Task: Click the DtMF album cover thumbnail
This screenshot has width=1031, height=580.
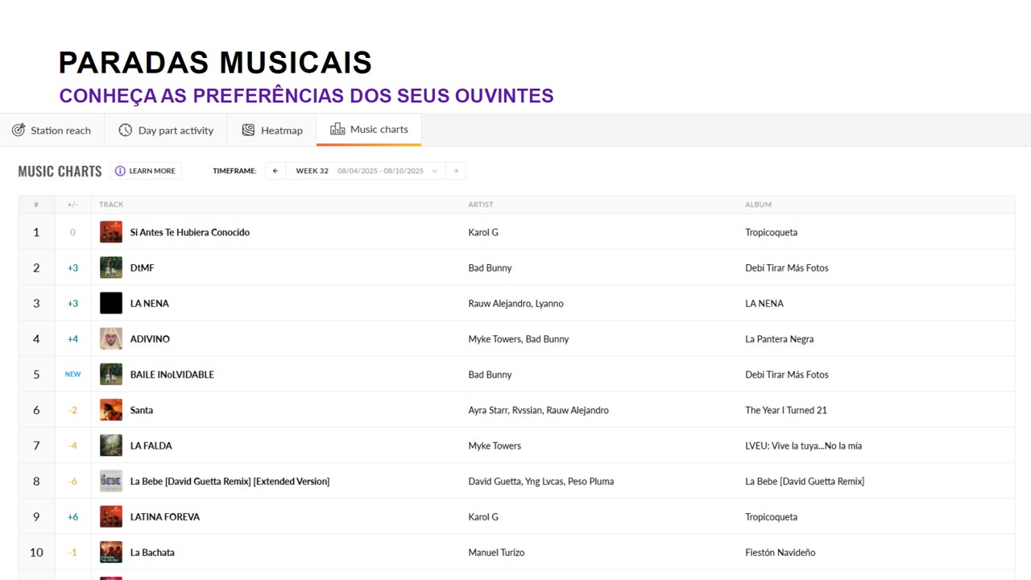Action: pos(111,267)
